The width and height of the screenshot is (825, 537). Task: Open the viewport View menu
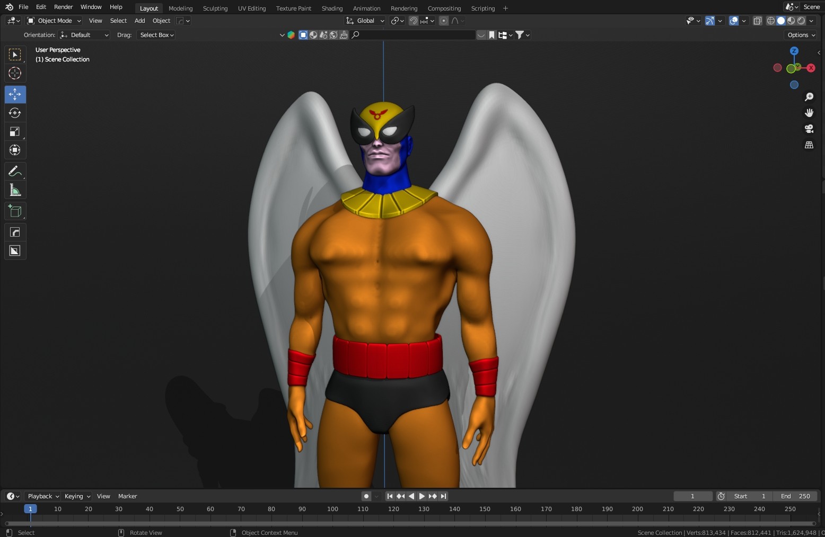tap(95, 21)
